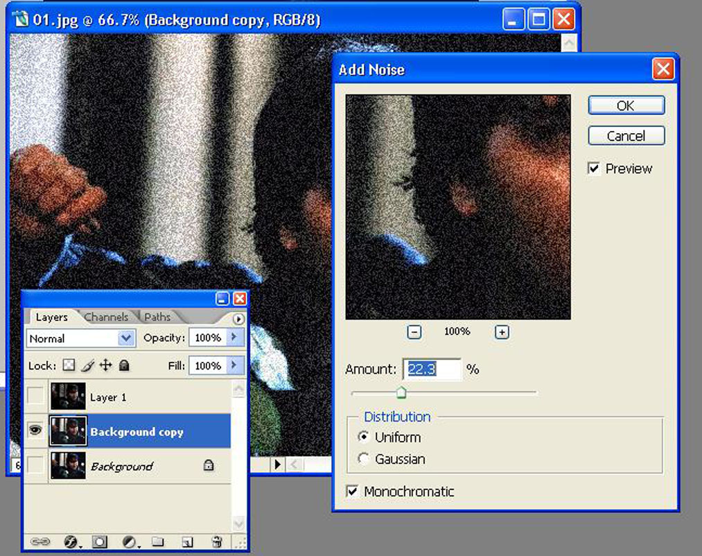The height and width of the screenshot is (556, 702).
Task: Click the Layers panel scroll up arrow
Action: coord(238,389)
